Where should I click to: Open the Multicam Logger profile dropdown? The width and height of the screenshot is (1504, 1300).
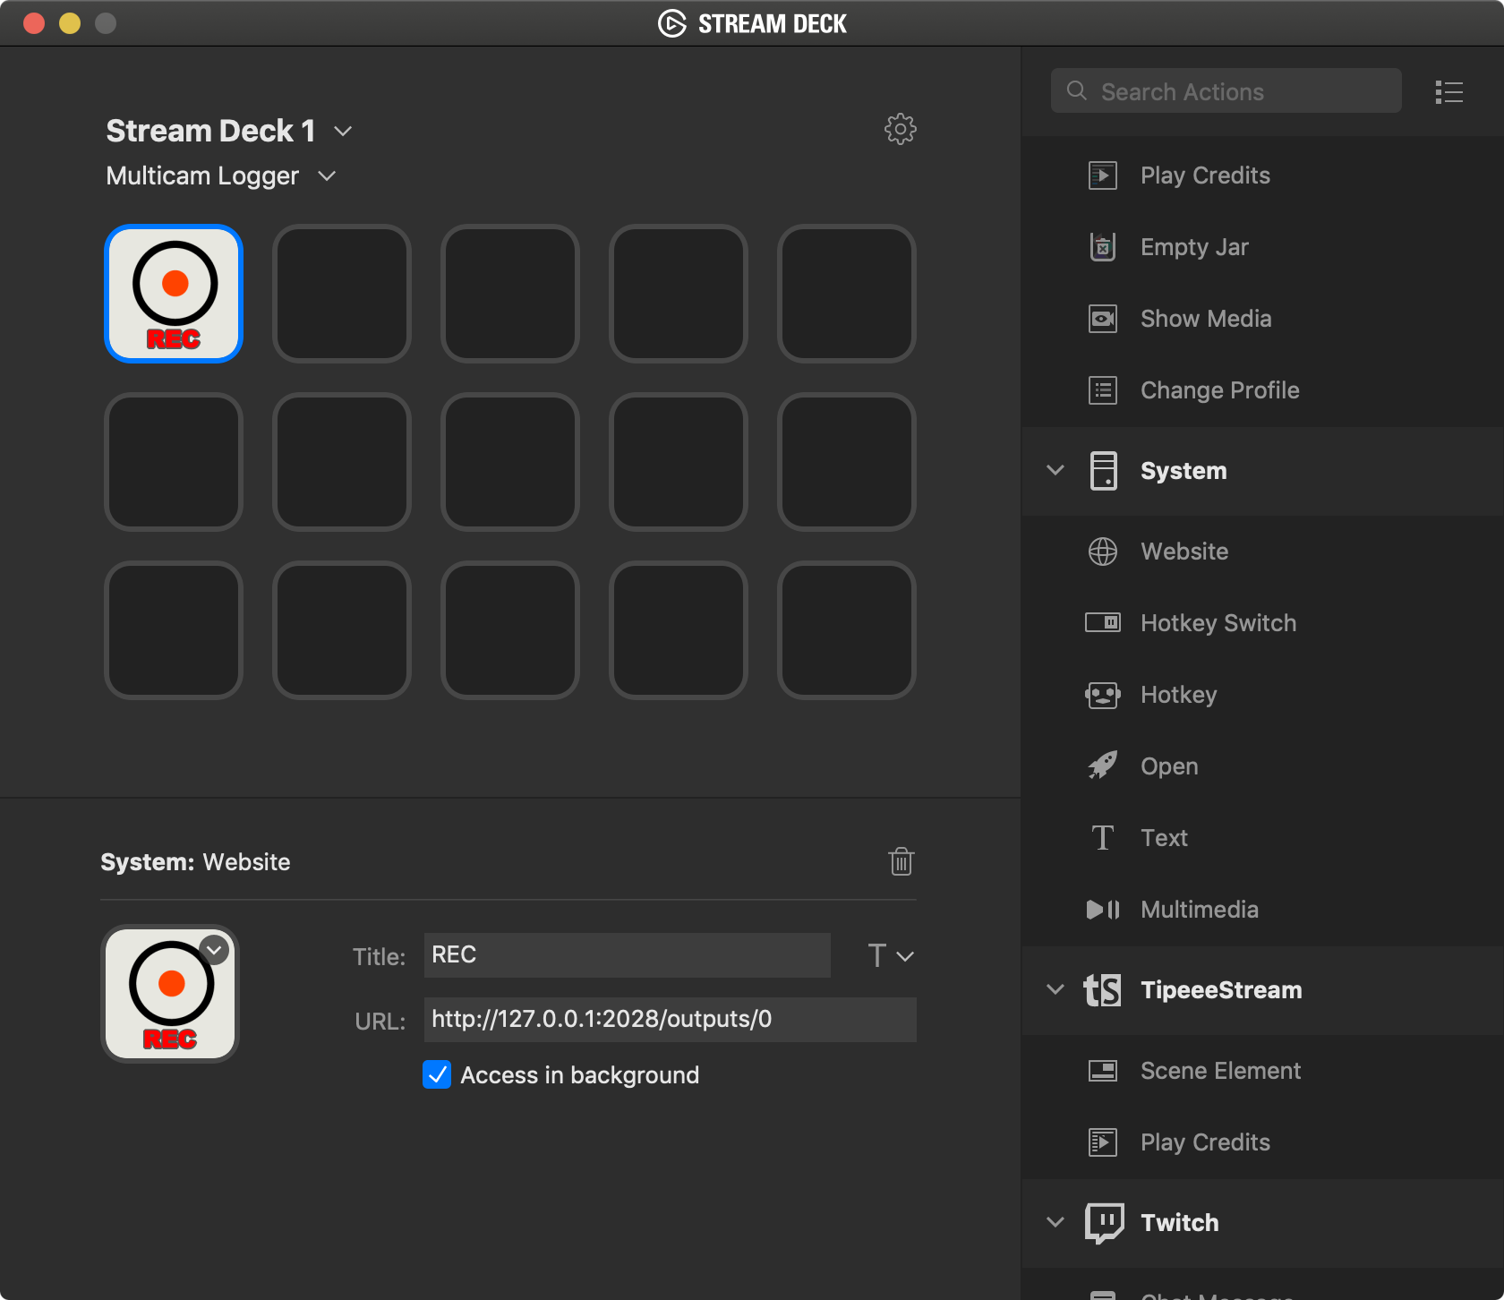click(x=327, y=176)
